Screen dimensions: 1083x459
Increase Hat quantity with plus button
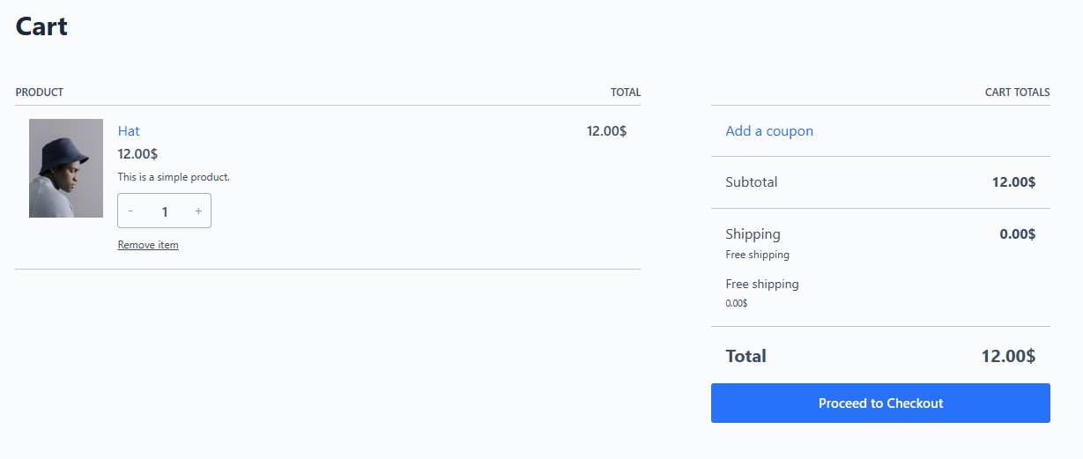coord(198,211)
